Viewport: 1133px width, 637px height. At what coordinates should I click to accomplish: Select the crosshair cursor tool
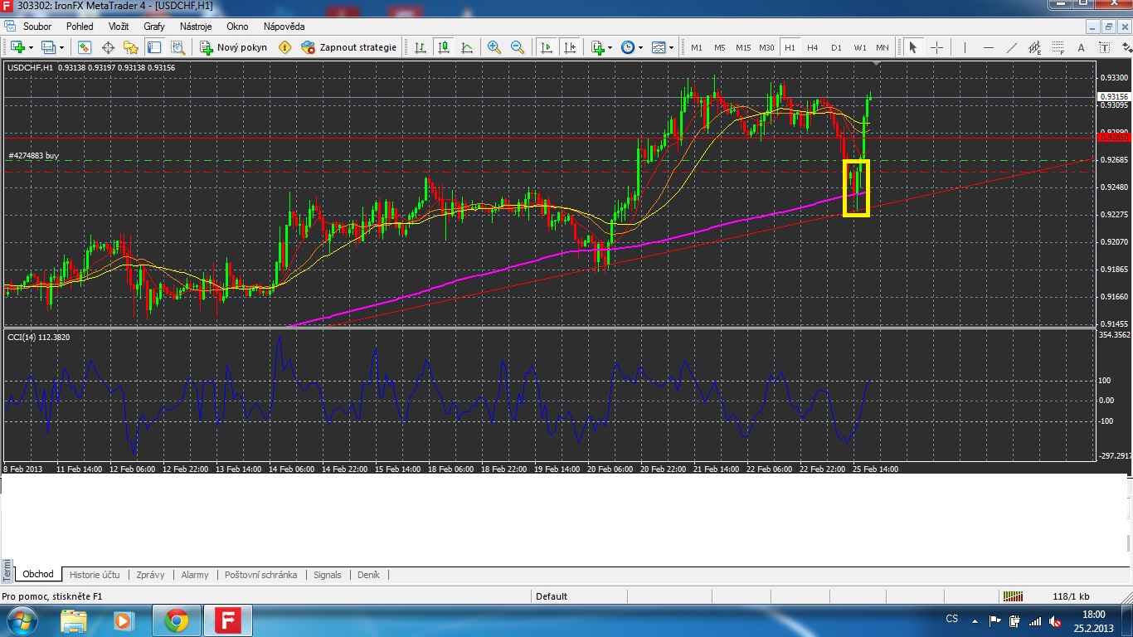(936, 47)
